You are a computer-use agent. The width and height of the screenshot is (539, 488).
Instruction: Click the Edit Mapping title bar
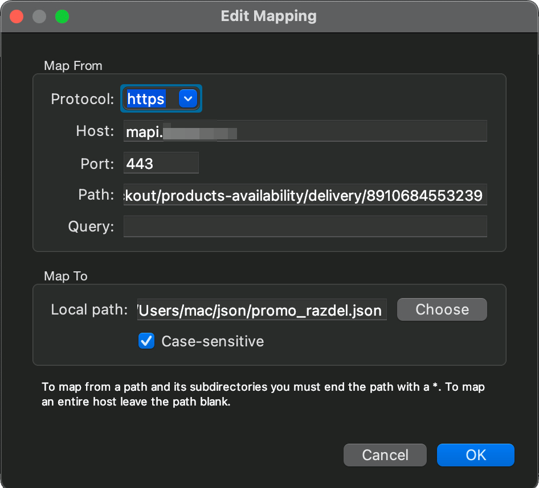click(x=269, y=16)
